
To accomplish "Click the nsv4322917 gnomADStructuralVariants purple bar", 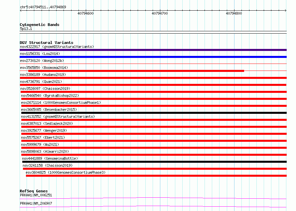I will click(x=153, y=50).
